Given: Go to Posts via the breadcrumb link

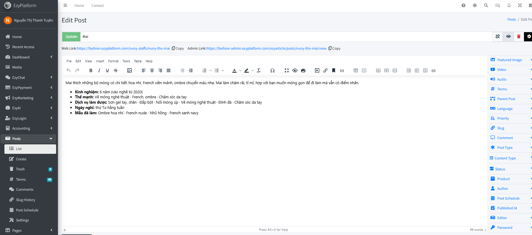Looking at the screenshot, I should coord(512,19).
